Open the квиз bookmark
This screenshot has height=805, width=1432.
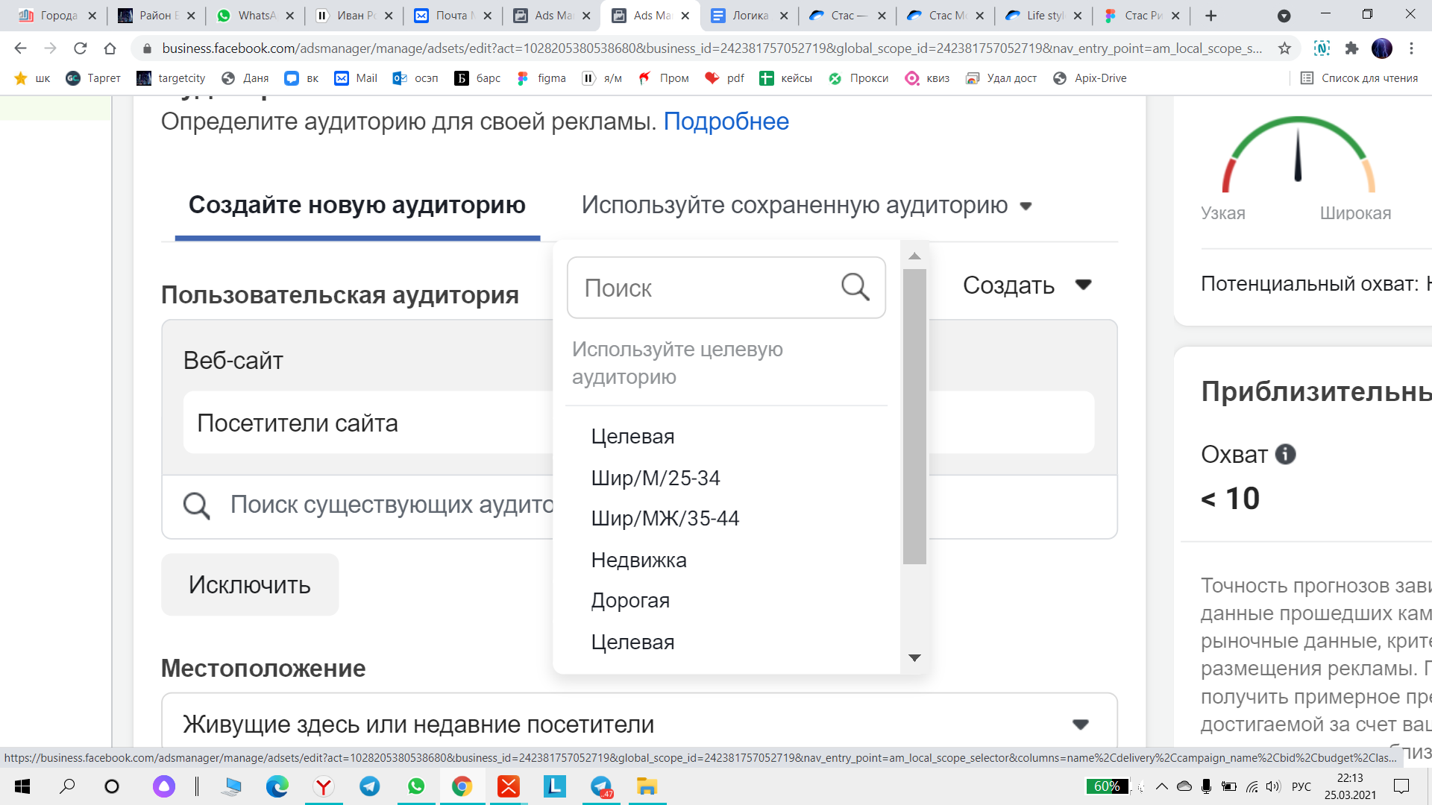point(927,78)
